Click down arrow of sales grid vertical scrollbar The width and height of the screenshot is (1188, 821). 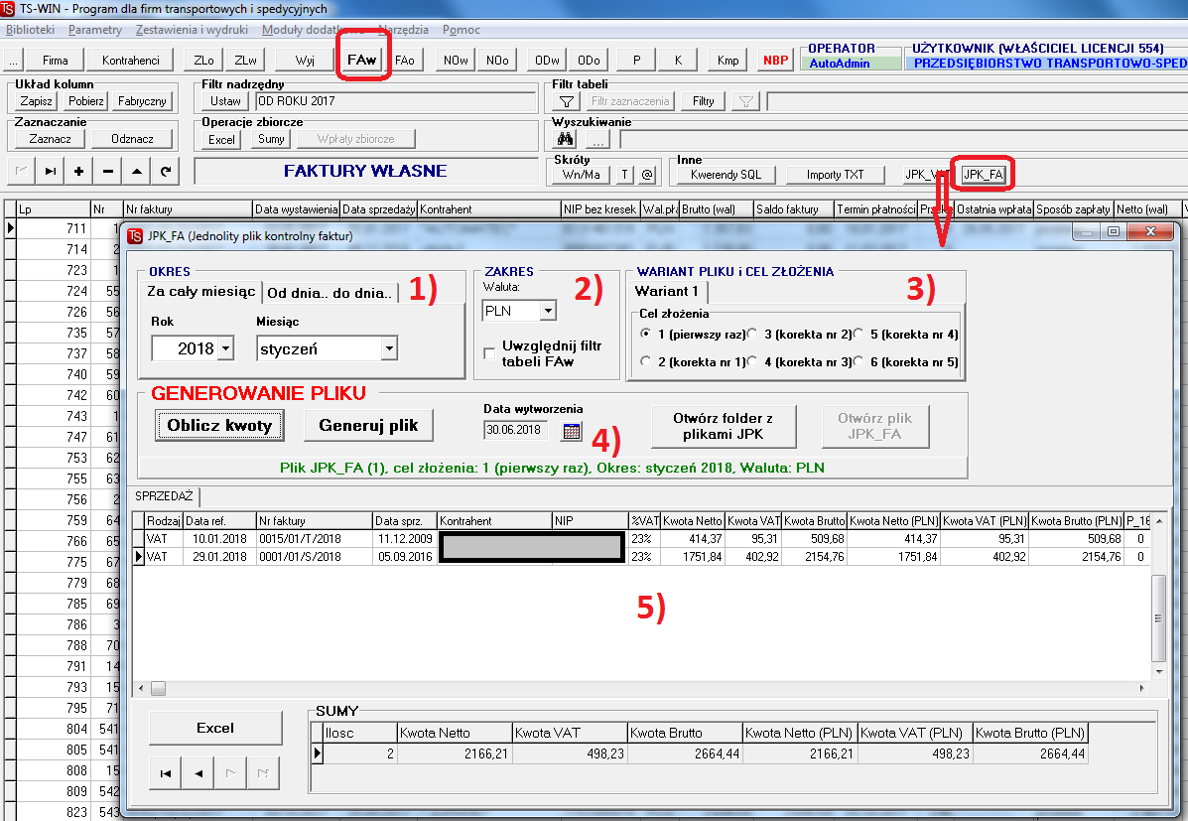click(x=1158, y=671)
